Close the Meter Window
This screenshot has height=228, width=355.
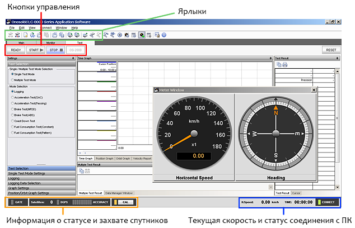(314, 90)
